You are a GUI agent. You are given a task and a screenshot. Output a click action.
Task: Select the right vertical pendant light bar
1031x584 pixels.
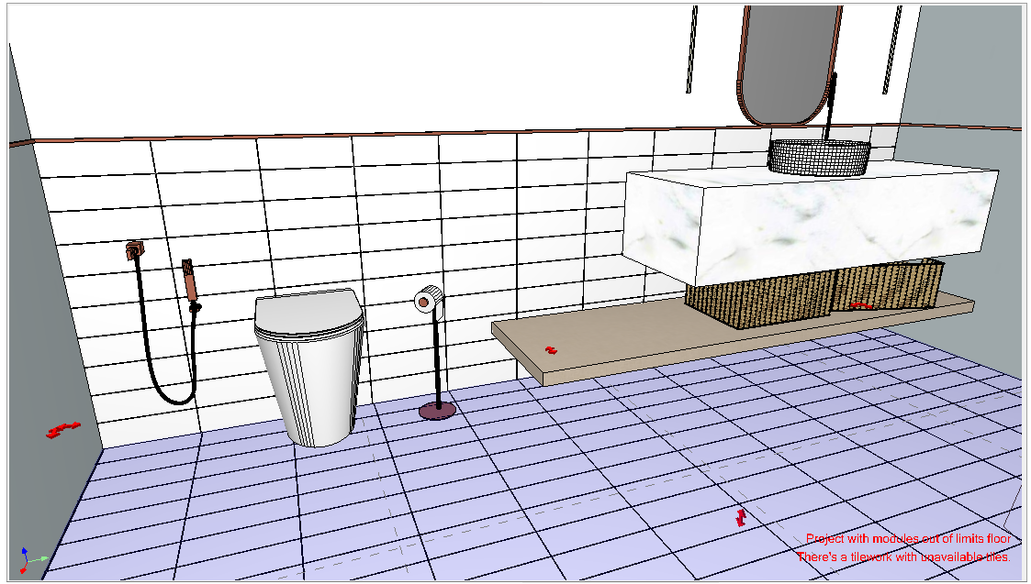[x=891, y=50]
